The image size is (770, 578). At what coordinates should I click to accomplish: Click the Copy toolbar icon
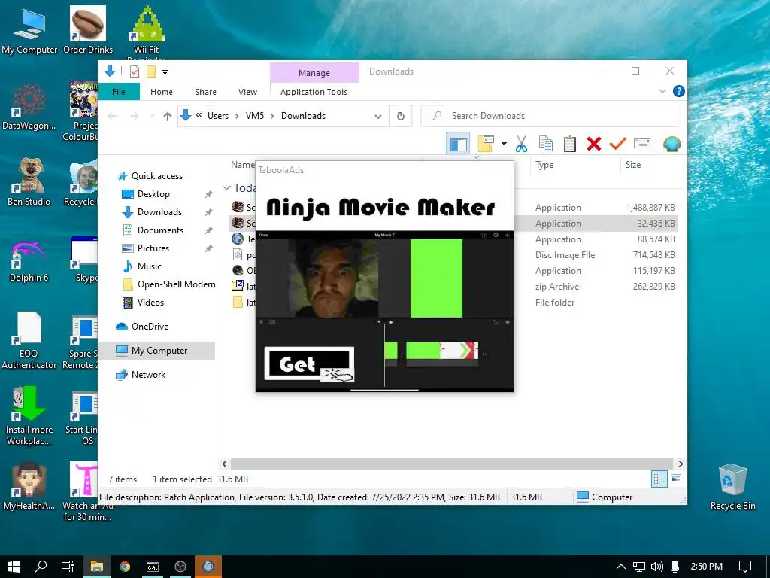[546, 144]
